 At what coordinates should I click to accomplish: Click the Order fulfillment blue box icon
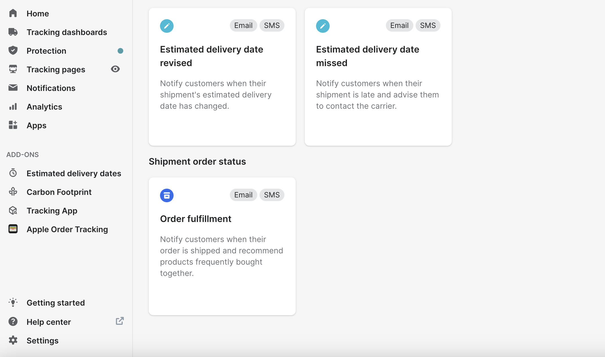167,195
